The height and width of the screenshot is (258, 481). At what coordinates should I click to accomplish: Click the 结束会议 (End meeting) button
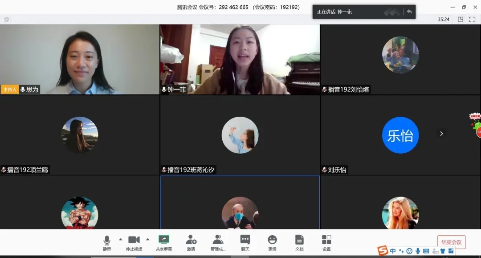coord(451,242)
